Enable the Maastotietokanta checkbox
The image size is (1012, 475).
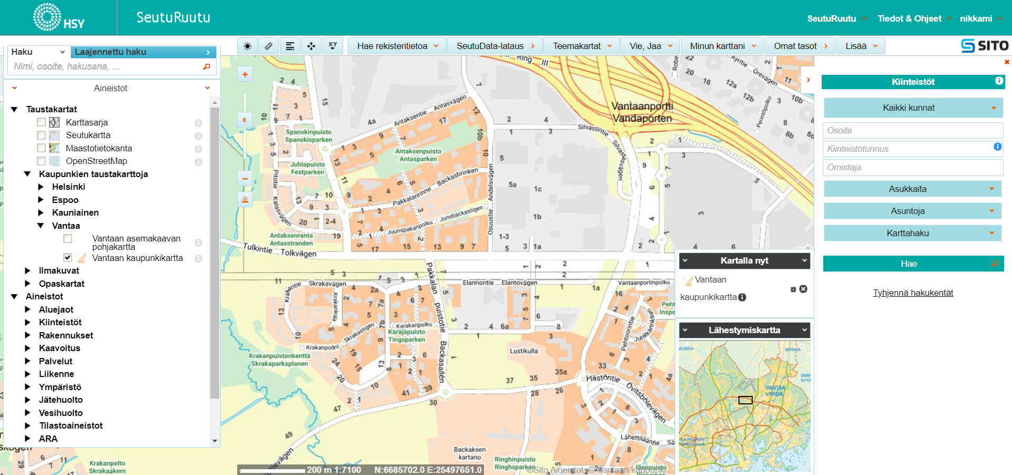coord(41,148)
